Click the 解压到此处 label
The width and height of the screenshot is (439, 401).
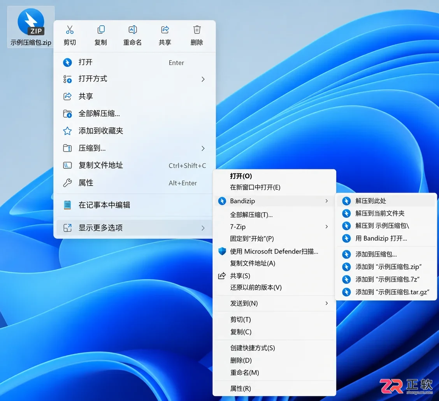pyautogui.click(x=371, y=201)
